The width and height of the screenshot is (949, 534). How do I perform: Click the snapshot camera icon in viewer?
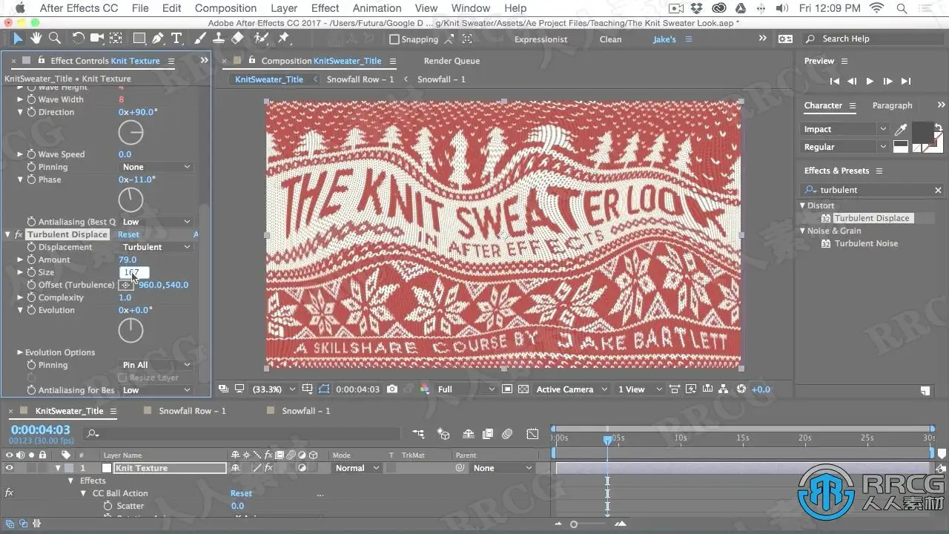pyautogui.click(x=392, y=389)
